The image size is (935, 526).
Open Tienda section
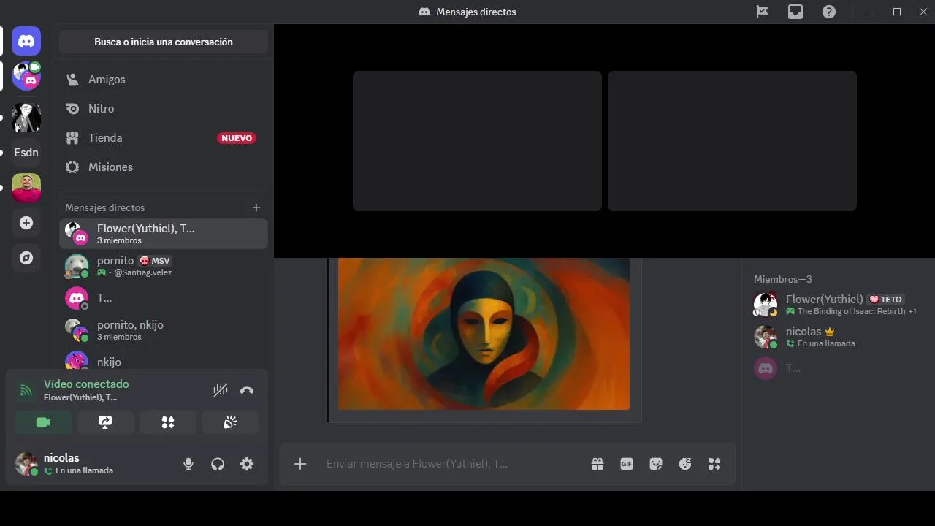coord(164,137)
